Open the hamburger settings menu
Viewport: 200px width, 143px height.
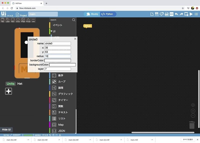(196, 14)
